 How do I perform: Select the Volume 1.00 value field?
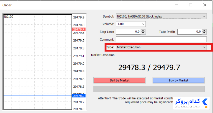129,24
